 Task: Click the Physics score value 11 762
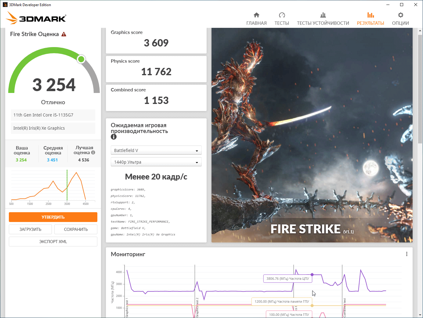(156, 72)
